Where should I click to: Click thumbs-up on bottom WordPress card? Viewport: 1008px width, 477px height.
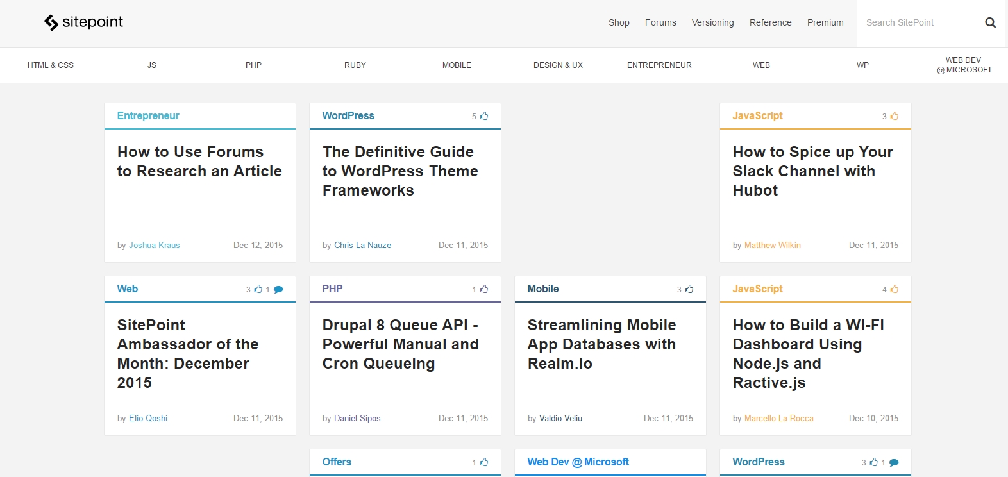coord(873,462)
